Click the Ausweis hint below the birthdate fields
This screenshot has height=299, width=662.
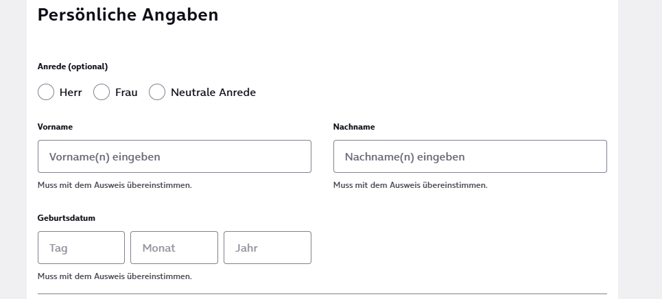tap(115, 276)
